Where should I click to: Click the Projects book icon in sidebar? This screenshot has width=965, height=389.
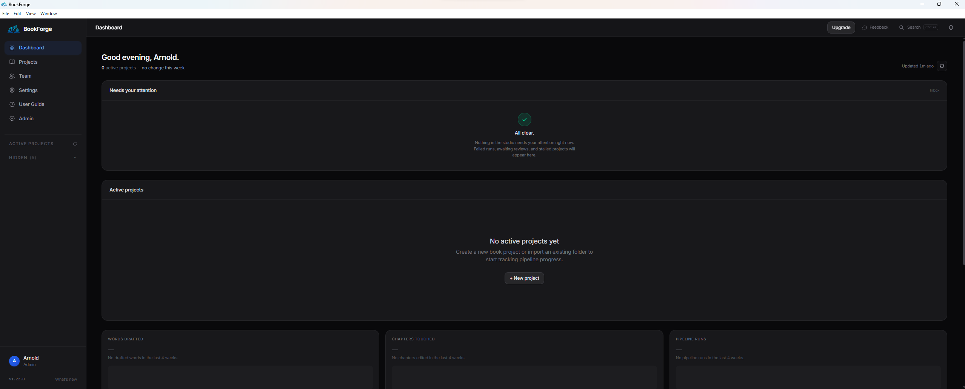[x=12, y=62]
